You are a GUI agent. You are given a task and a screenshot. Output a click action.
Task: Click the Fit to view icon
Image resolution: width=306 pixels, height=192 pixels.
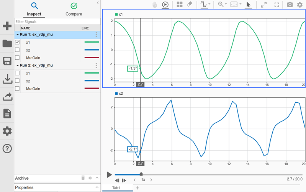[x=234, y=5]
